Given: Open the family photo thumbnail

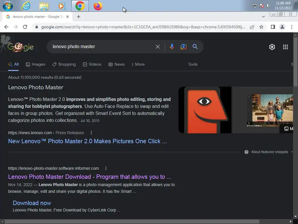Looking at the screenshot, I should coord(263,110).
